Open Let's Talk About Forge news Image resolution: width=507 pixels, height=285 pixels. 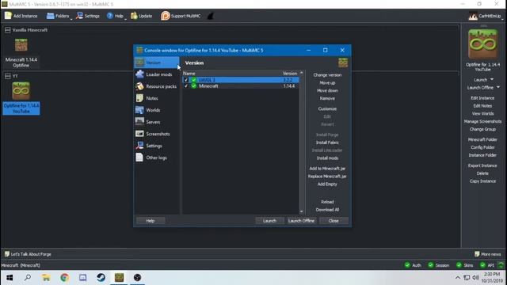tap(28, 254)
